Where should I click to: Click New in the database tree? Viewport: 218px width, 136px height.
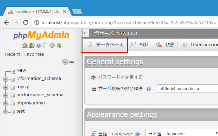pos(21,70)
